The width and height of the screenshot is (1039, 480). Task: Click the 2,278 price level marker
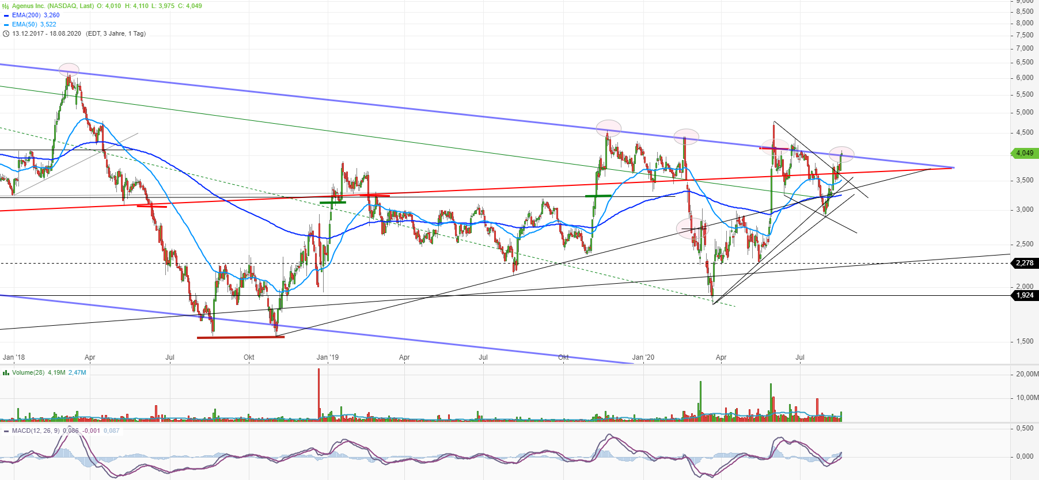pyautogui.click(x=1024, y=263)
